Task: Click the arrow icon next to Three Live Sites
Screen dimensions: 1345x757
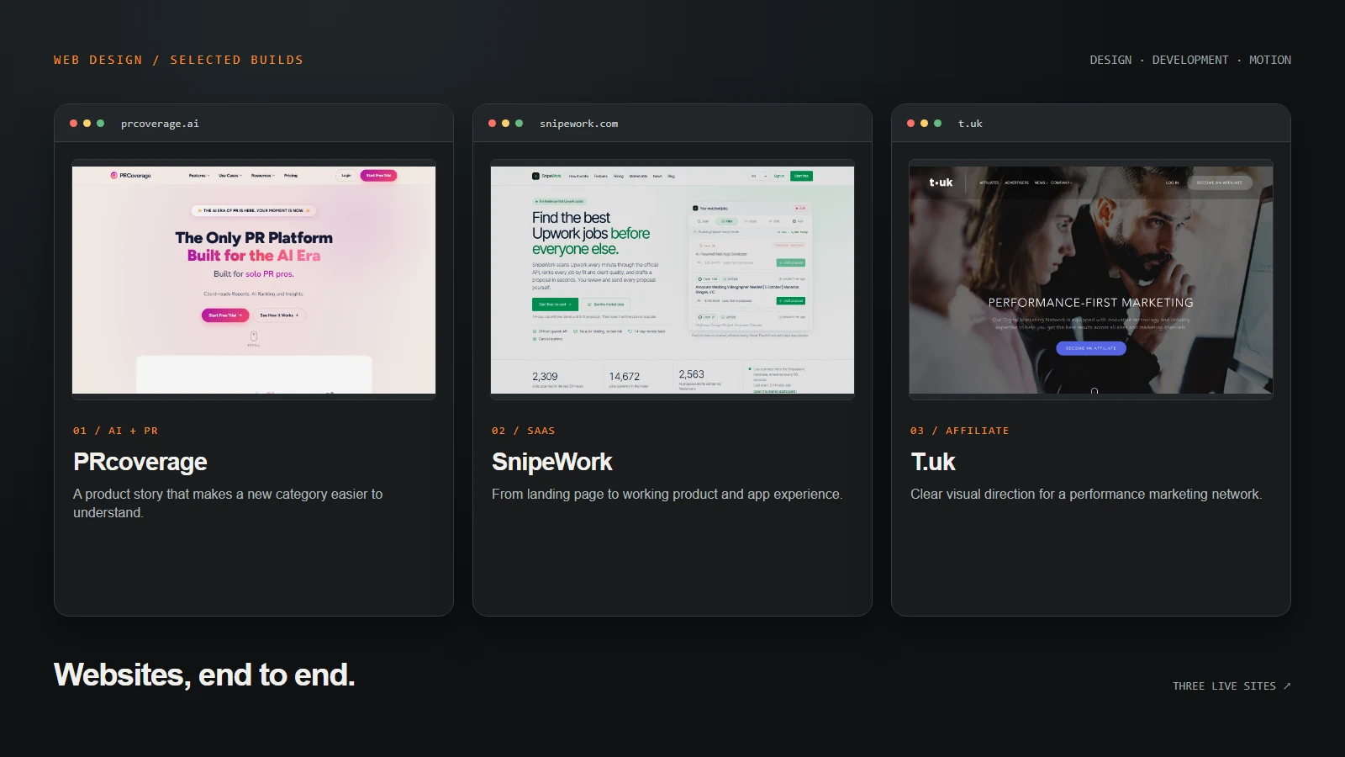Action: (1287, 686)
